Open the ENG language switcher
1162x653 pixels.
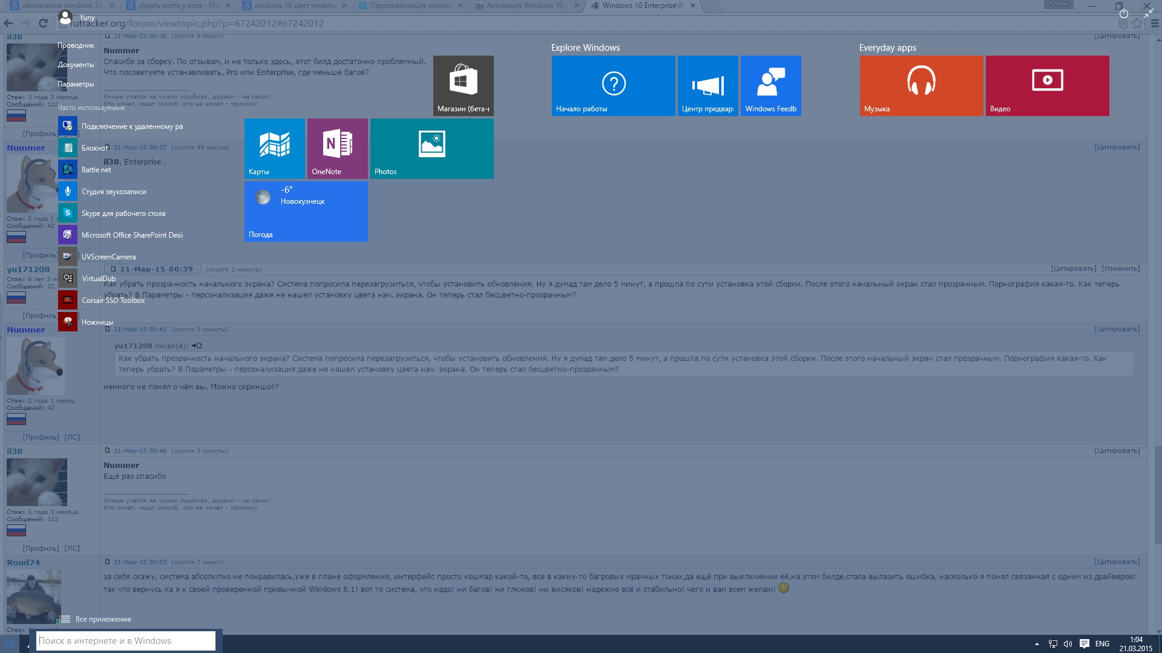(x=1102, y=644)
